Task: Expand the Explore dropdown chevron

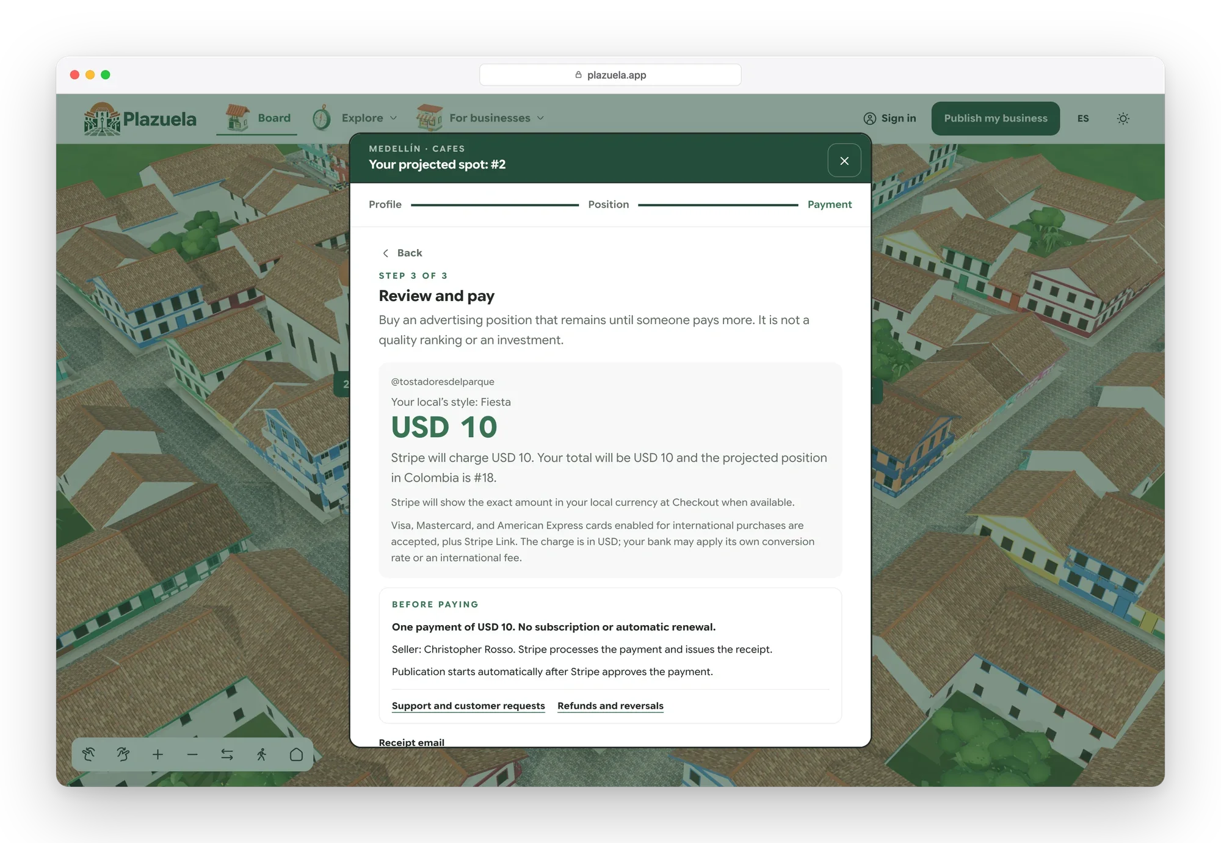Action: pos(393,118)
